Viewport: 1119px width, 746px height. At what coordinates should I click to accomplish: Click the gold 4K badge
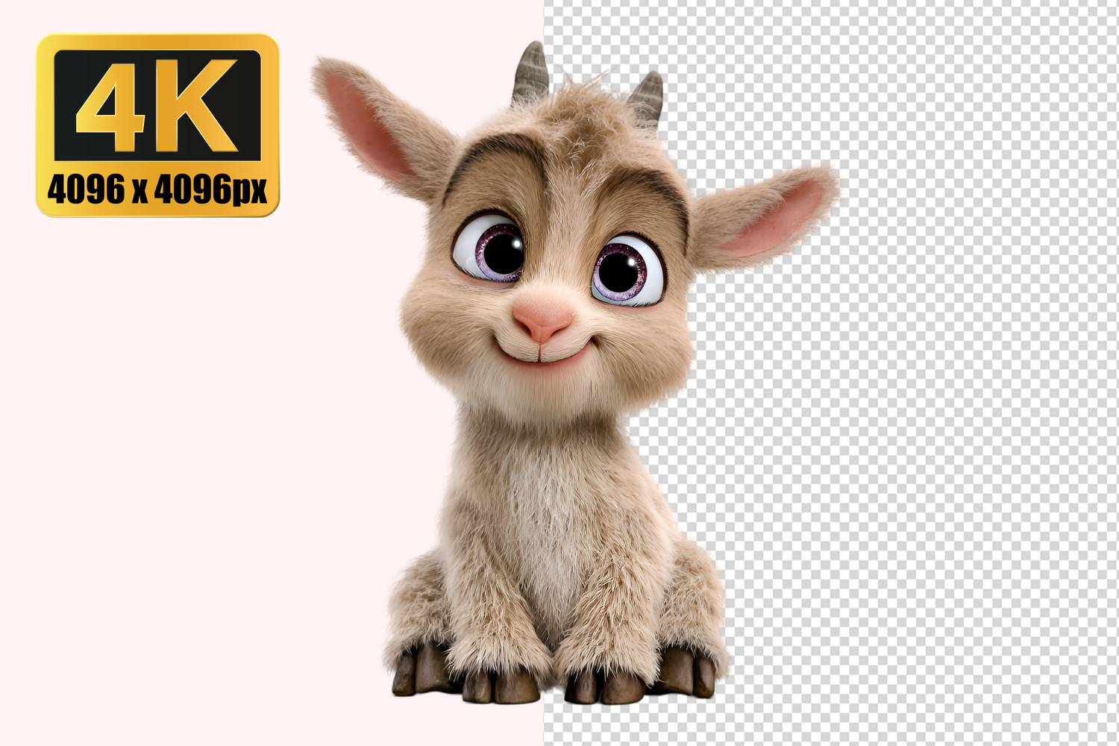coord(157,125)
